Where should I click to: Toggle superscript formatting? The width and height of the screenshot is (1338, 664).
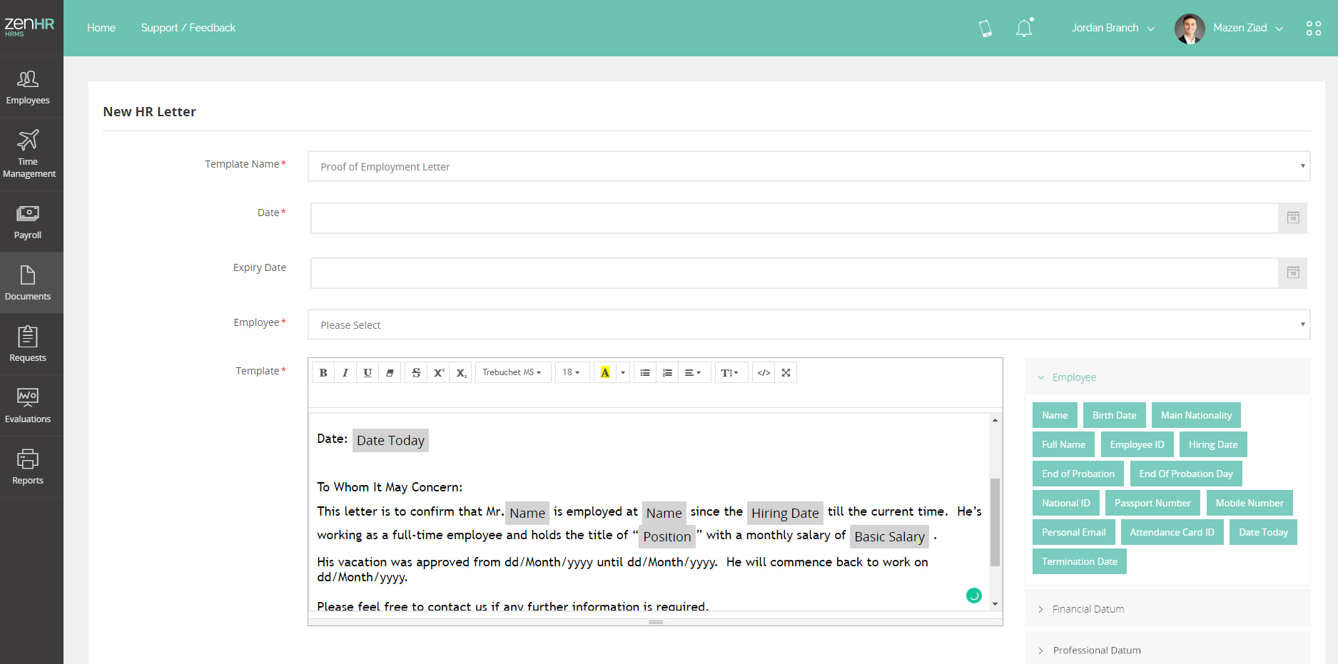pyautogui.click(x=439, y=372)
